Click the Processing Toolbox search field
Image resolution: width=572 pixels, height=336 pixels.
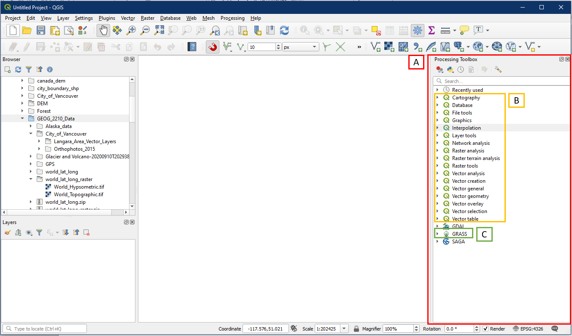[502, 81]
